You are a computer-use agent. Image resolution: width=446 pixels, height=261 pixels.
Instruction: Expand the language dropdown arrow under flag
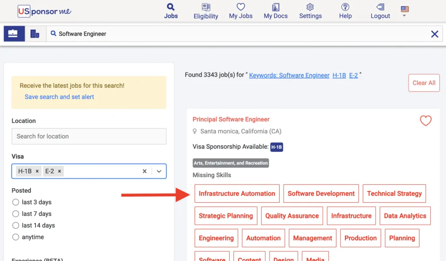404,16
